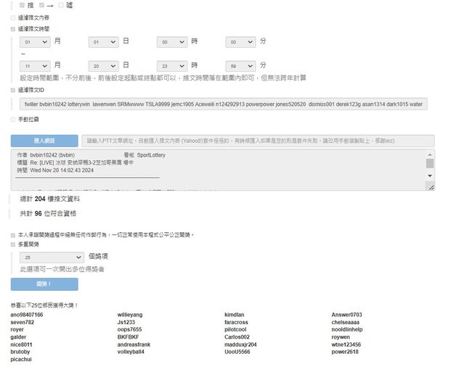Toggle the → arrow comment type checkbox

[x=42, y=5]
